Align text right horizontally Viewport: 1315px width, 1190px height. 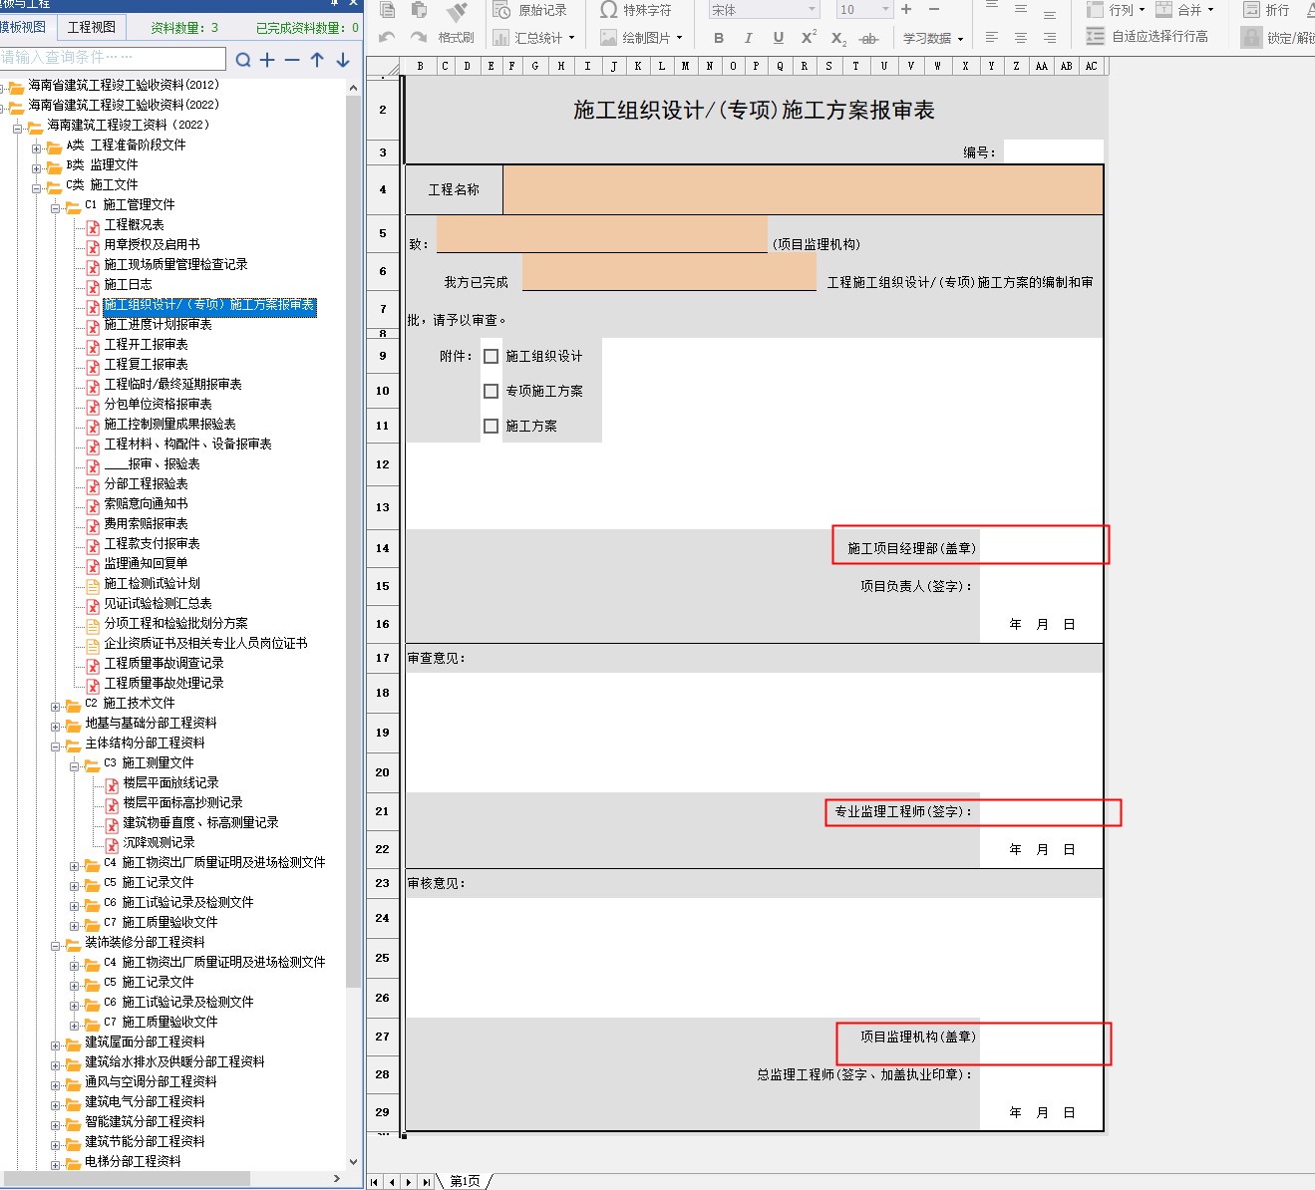[1050, 38]
